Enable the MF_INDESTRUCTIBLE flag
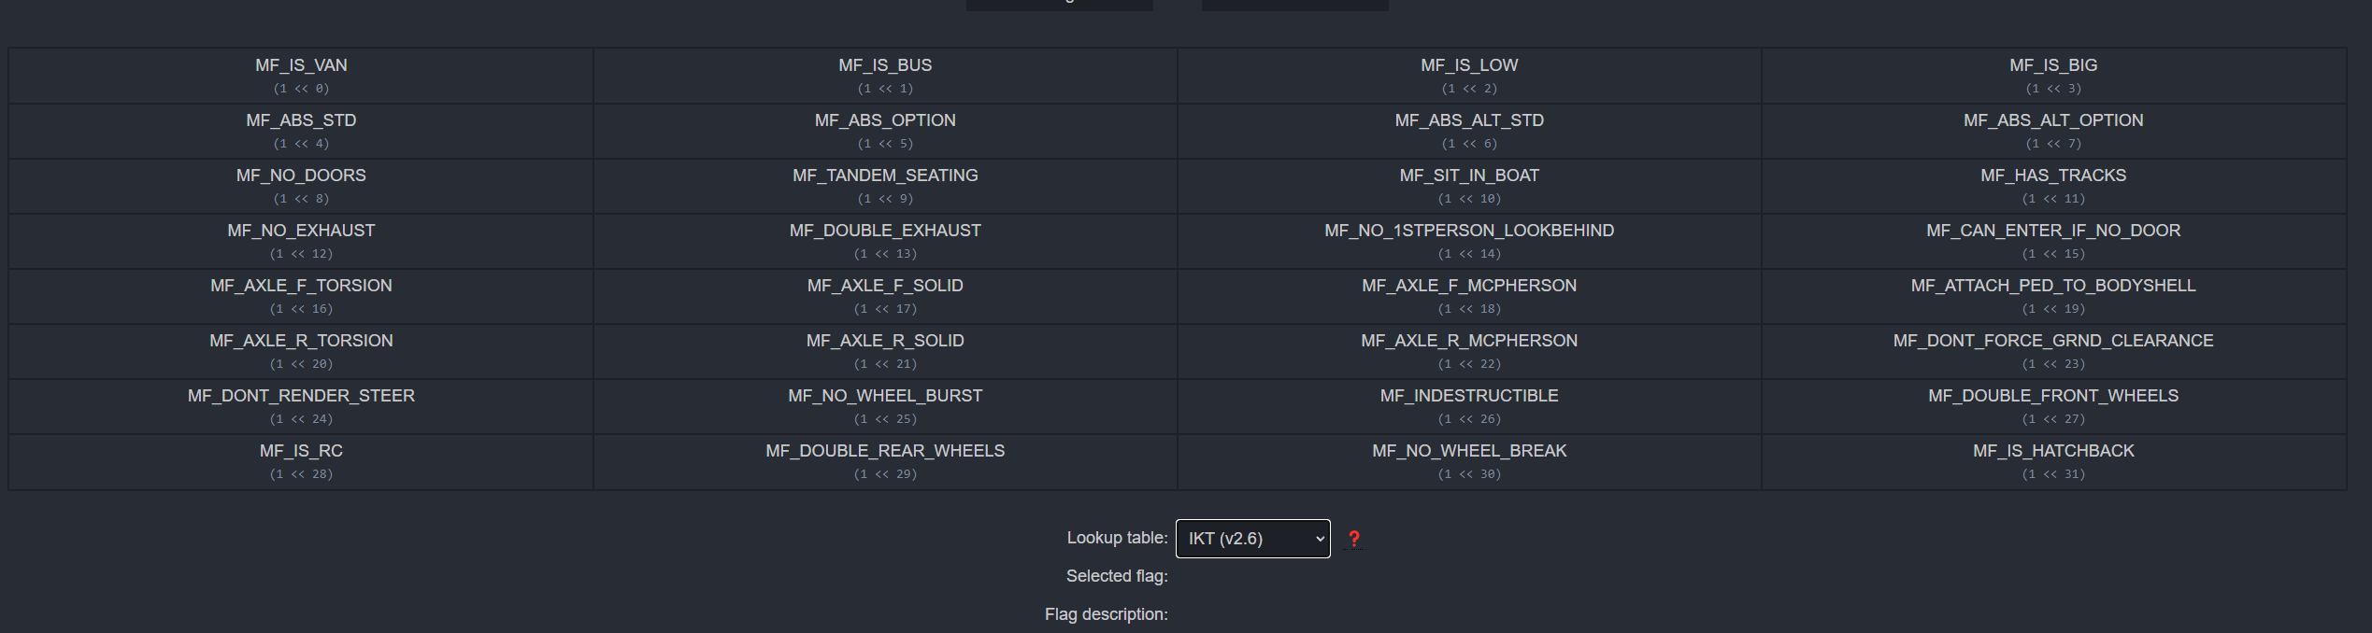The height and width of the screenshot is (633, 2372). tap(1469, 406)
